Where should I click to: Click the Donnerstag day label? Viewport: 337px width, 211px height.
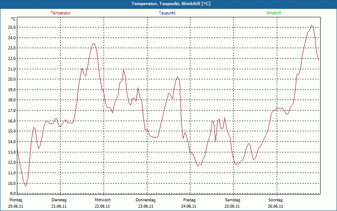tap(145, 200)
